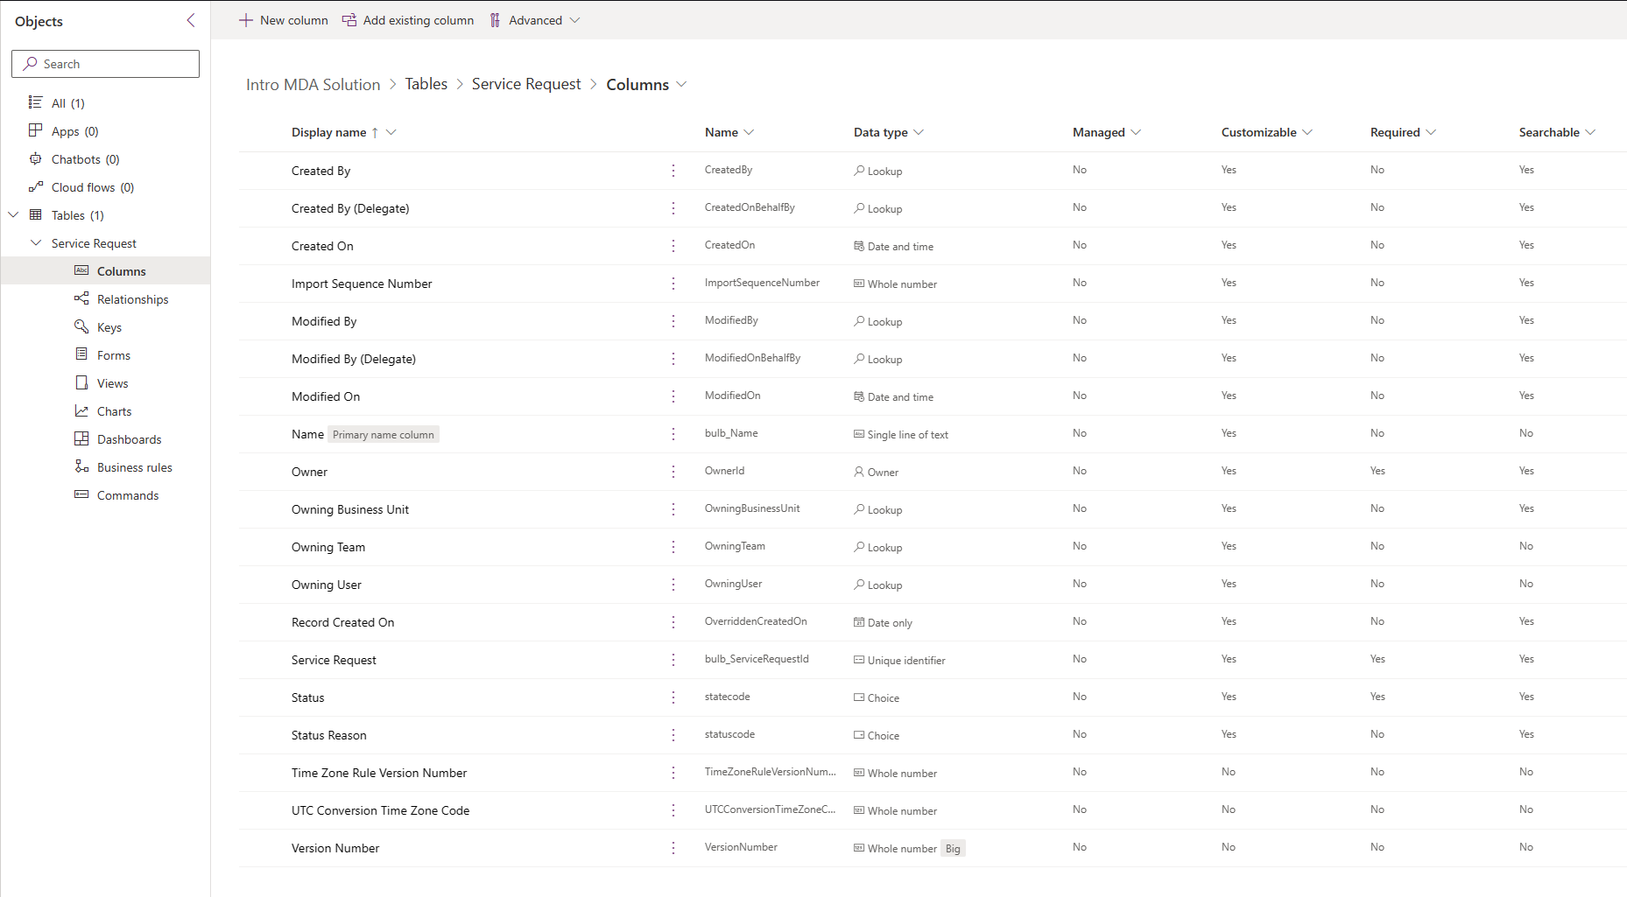Viewport: 1627px width, 897px height.
Task: Click the Tables icon in the sidebar
Action: (36, 214)
